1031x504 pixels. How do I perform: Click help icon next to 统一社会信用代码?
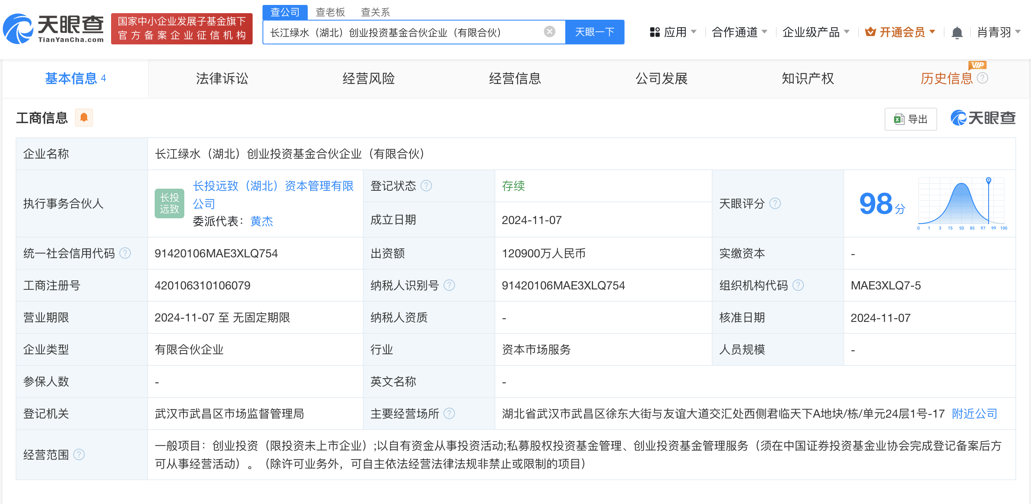(125, 253)
